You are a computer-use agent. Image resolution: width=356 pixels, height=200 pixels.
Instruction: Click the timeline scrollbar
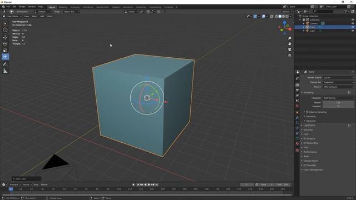146,195
